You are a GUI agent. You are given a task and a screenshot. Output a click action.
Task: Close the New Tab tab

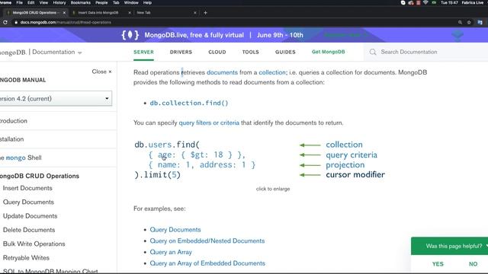click(195, 13)
